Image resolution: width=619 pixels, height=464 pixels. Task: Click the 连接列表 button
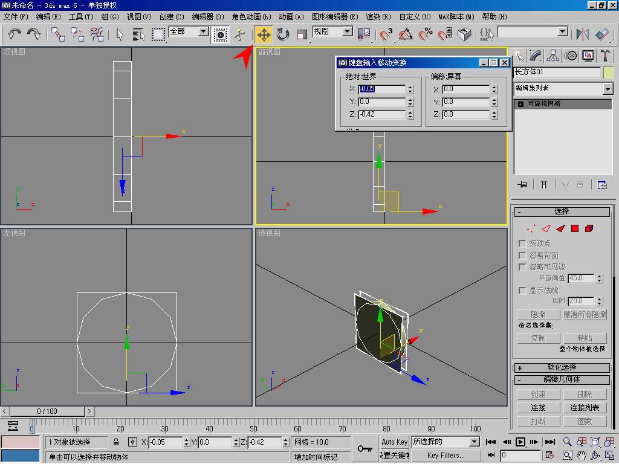point(585,408)
